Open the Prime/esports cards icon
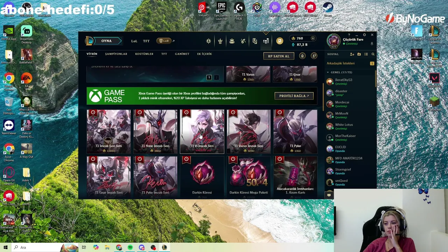This screenshot has height=252, width=448. [255, 41]
